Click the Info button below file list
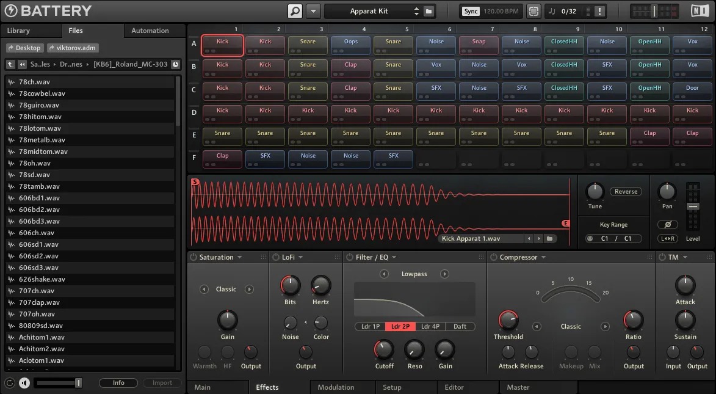The width and height of the screenshot is (716, 394). point(118,383)
